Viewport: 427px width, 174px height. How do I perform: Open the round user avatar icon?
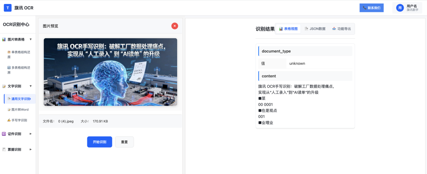point(400,8)
